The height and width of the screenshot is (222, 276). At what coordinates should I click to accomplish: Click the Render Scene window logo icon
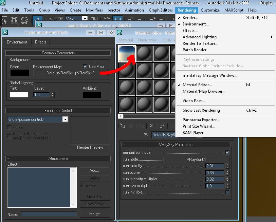coord(39,25)
